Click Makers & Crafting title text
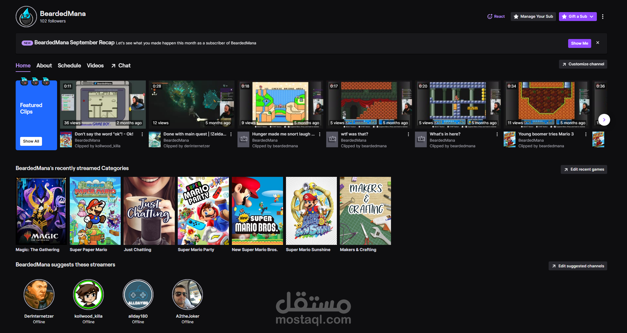627x333 pixels. coord(358,250)
